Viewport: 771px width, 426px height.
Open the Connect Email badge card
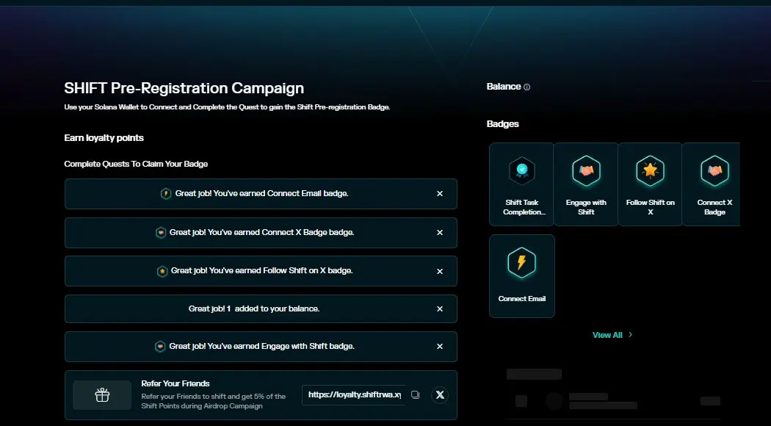(x=521, y=276)
